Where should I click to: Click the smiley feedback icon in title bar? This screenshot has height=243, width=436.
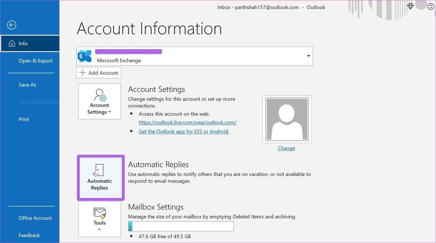430,6
